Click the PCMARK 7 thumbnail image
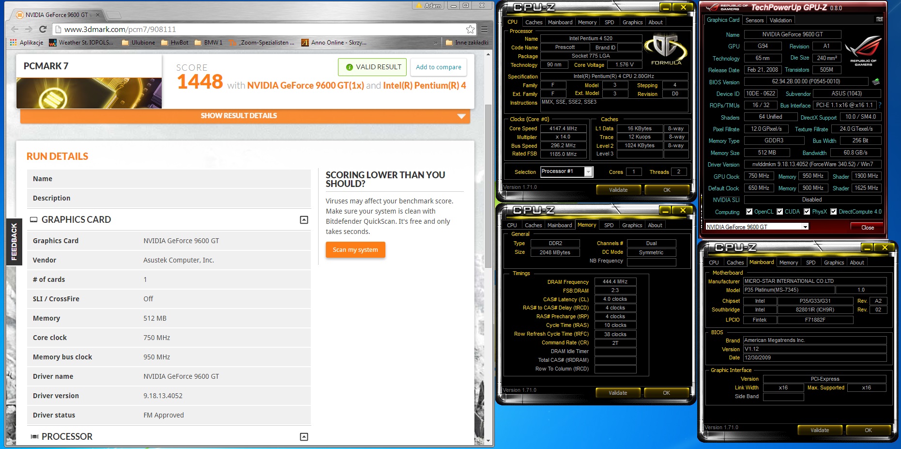This screenshot has height=449, width=901. pos(89,93)
